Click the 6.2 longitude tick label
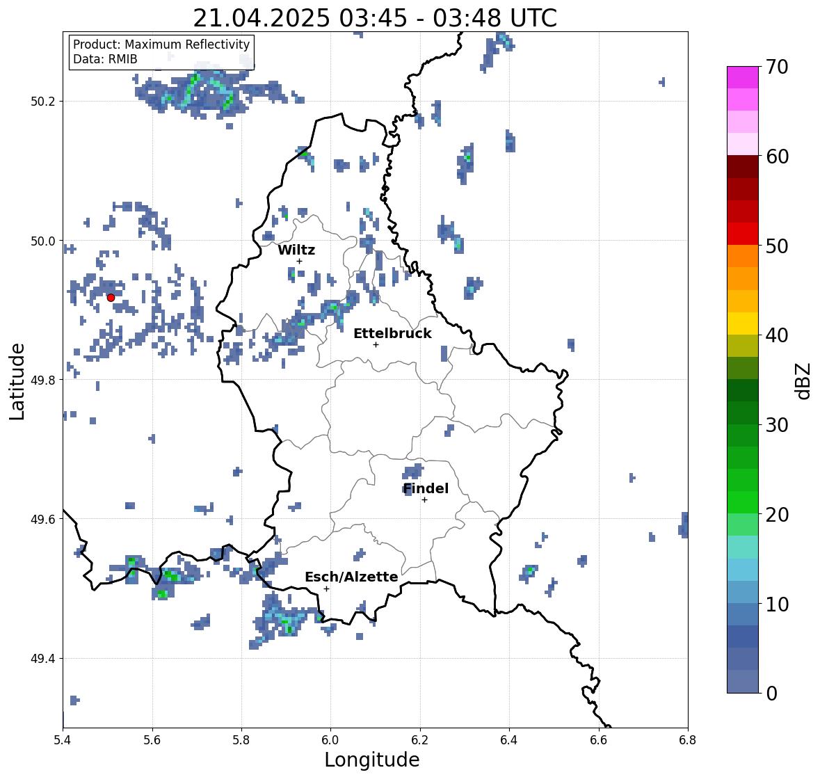820x777 pixels. [420, 739]
